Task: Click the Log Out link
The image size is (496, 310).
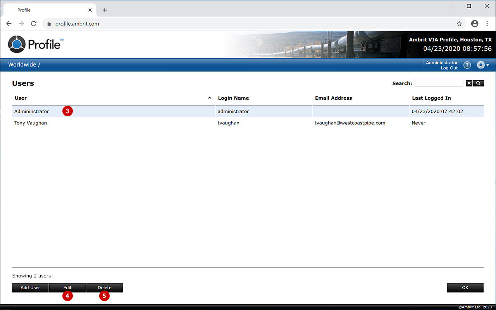Action: coord(449,68)
